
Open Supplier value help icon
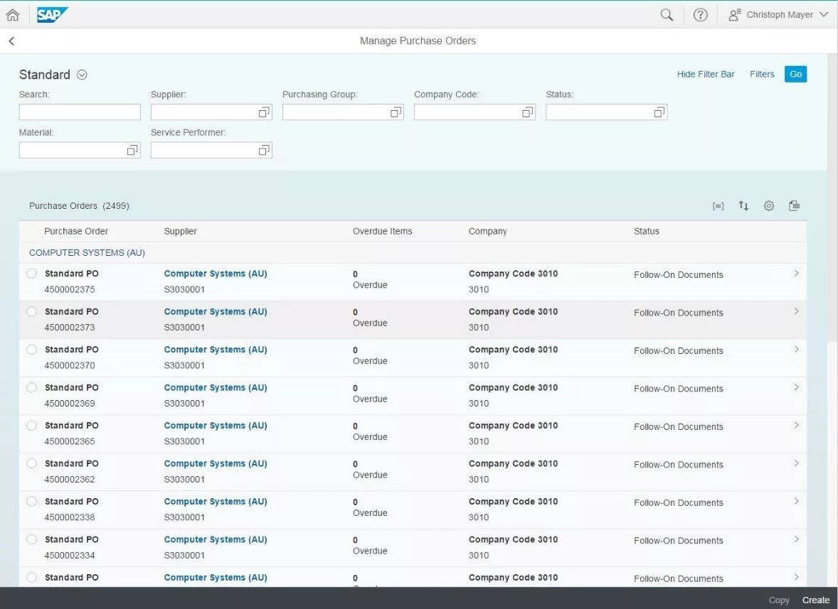[x=264, y=112]
